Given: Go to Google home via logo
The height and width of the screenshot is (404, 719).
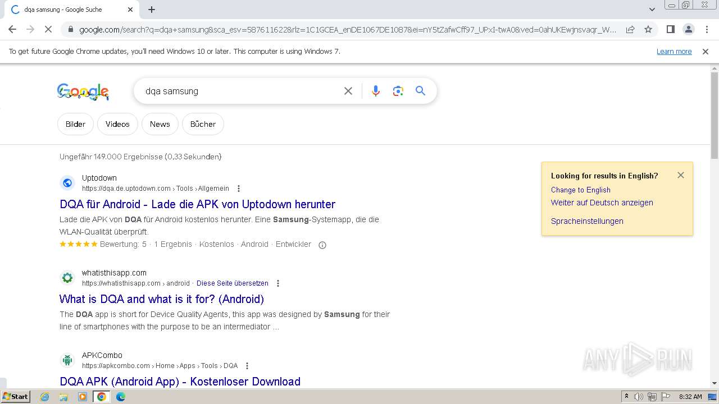Looking at the screenshot, I should (x=83, y=91).
